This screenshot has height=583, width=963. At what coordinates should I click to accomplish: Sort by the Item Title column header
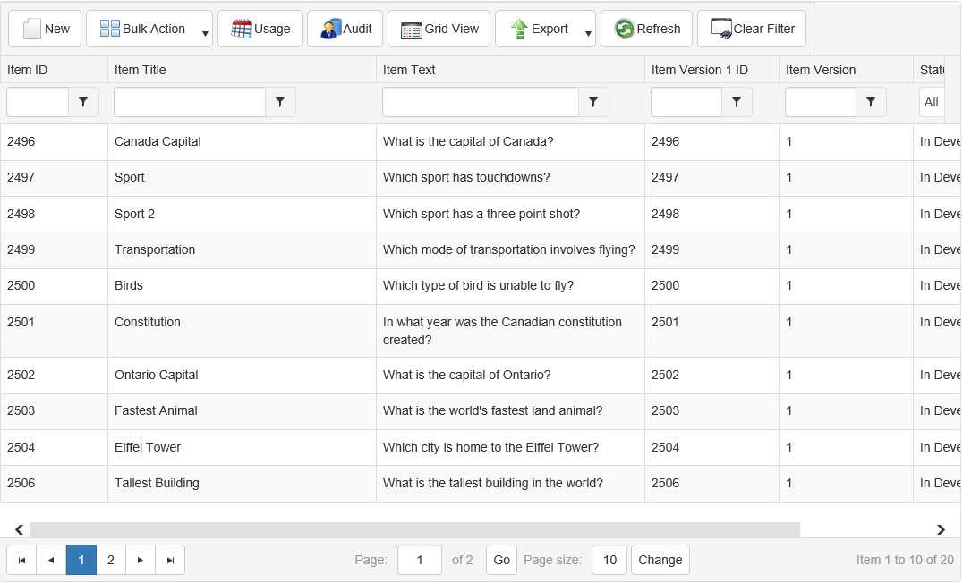click(141, 70)
